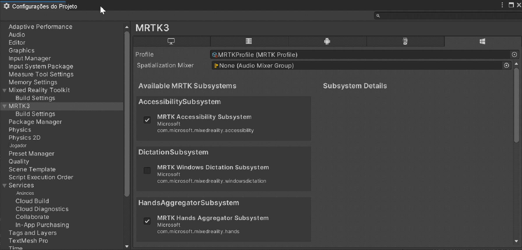522x250 pixels.
Task: Open Measure Tool Settings
Action: pos(41,74)
